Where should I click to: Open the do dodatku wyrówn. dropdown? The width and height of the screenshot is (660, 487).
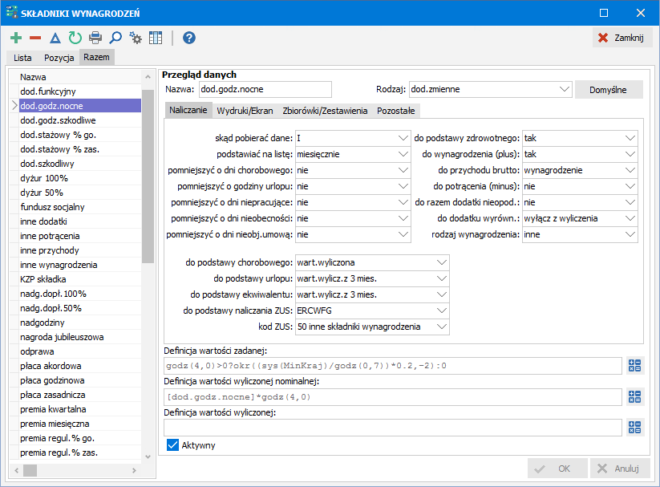click(630, 218)
